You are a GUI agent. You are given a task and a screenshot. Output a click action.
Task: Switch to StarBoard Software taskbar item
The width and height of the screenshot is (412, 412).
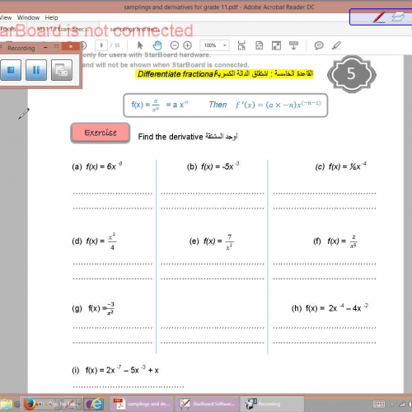click(207, 404)
